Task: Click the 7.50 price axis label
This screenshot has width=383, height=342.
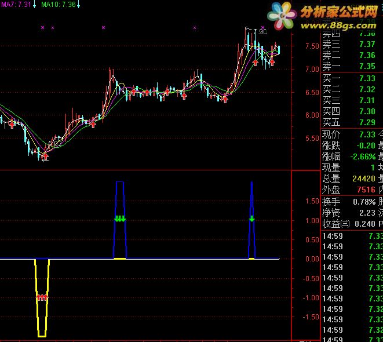Action: 312,46
